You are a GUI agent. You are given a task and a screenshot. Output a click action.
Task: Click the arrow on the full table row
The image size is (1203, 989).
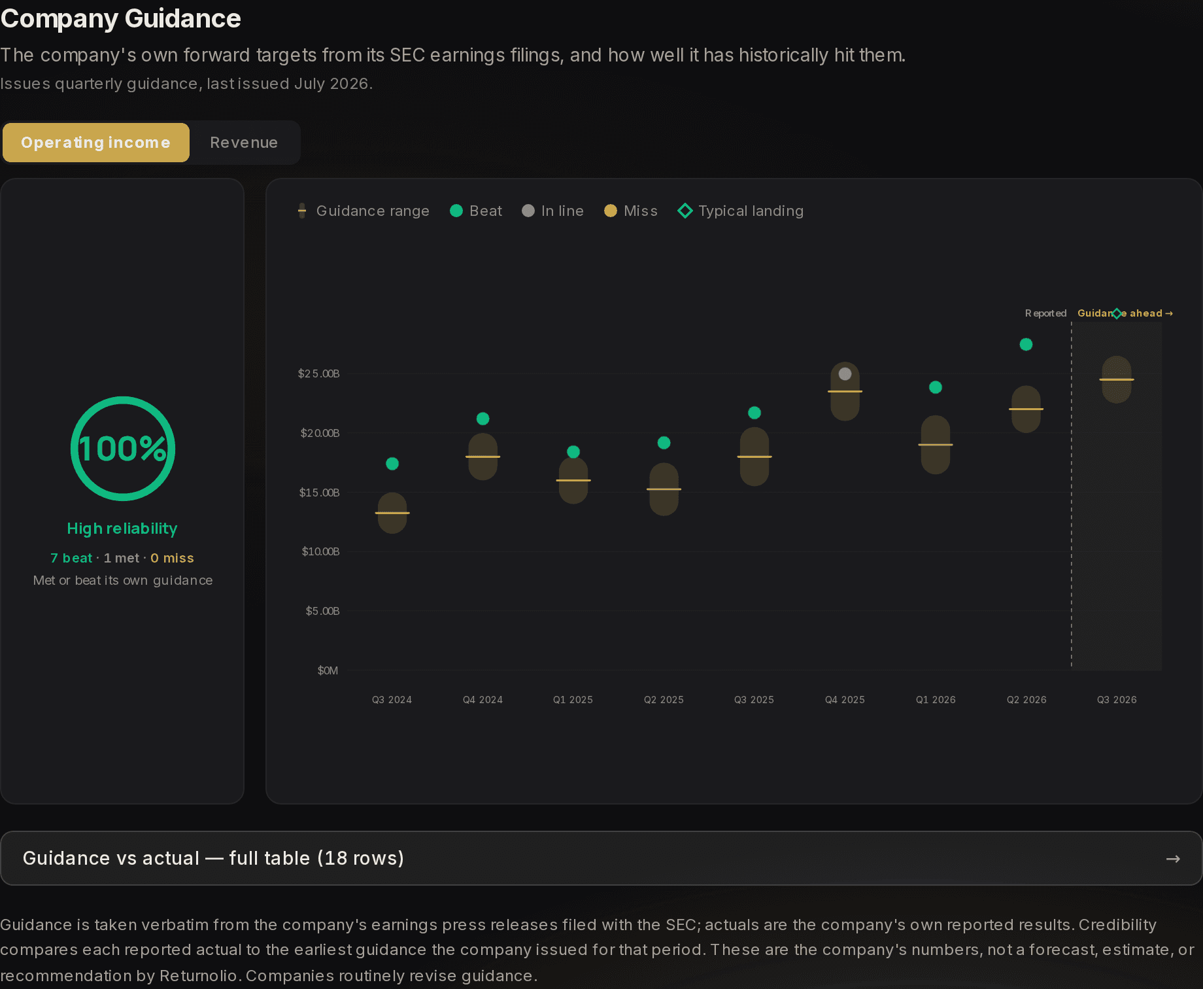[x=1173, y=858]
